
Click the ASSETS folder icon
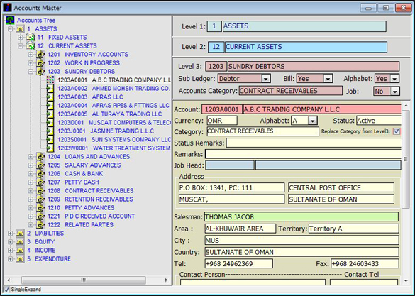[x=20, y=28]
